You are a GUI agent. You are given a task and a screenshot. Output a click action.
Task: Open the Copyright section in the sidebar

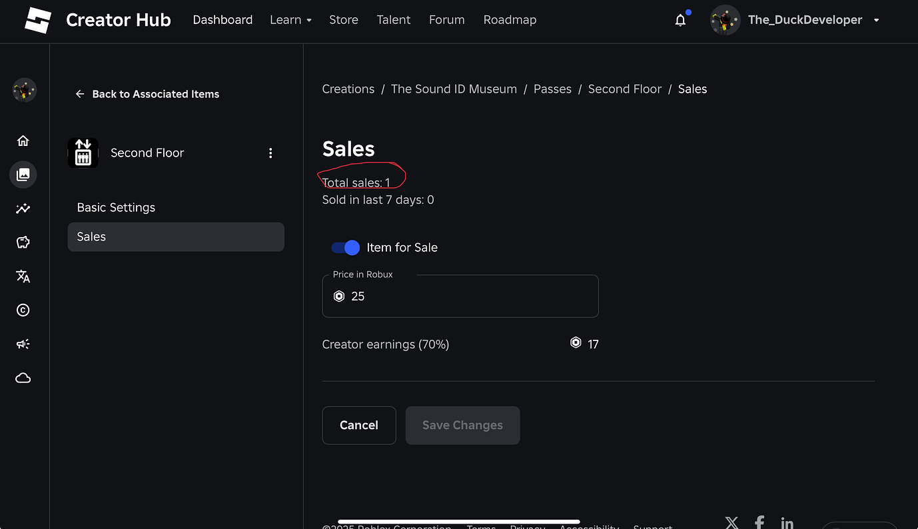click(x=23, y=310)
